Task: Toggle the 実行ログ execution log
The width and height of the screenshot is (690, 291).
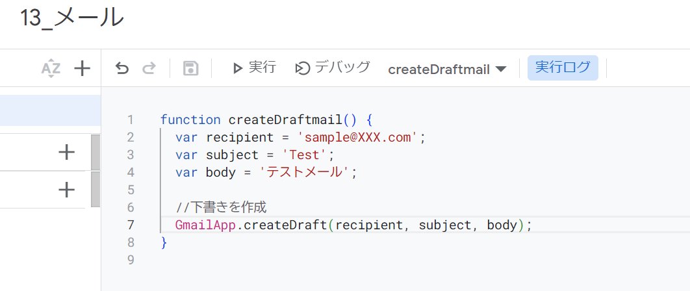Action: click(563, 68)
